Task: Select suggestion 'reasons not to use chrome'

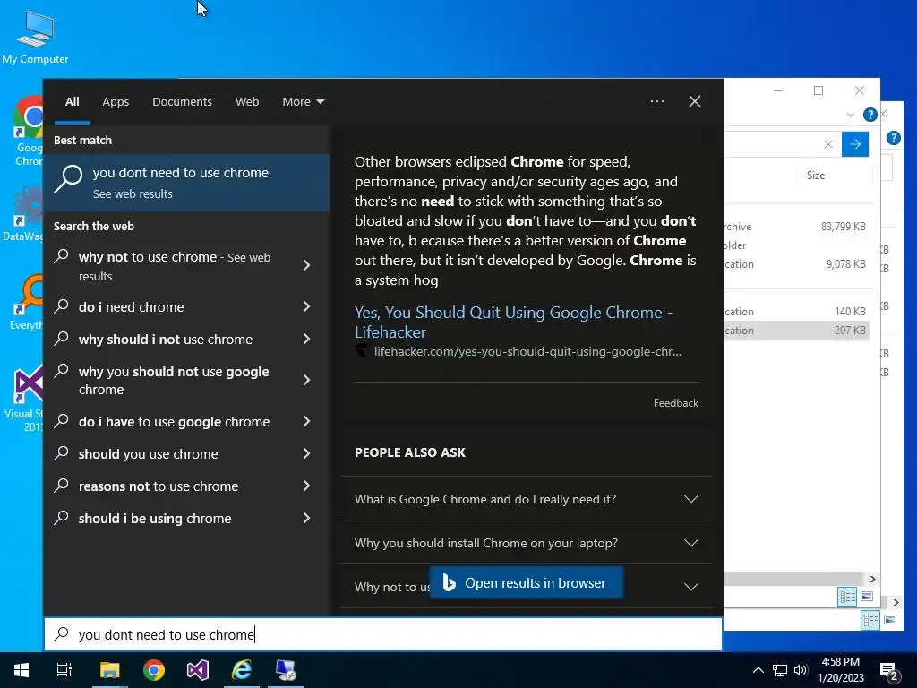Action: click(186, 486)
